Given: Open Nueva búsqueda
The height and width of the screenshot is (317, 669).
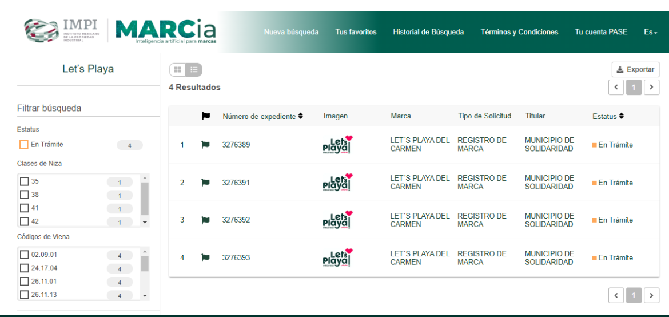Looking at the screenshot, I should point(291,32).
